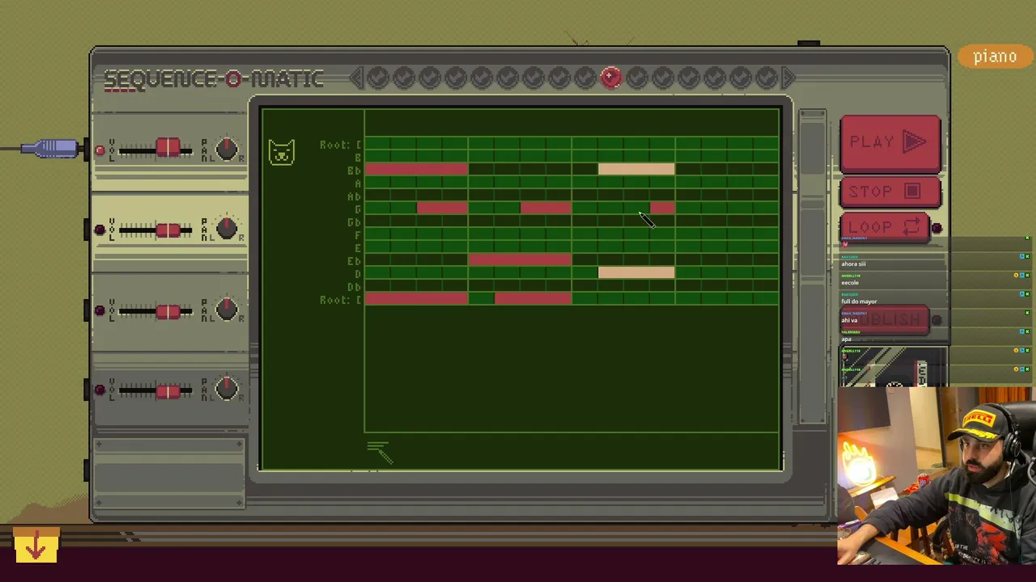Image resolution: width=1036 pixels, height=582 pixels.
Task: Select the first step indicator in the sequence row
Action: pyautogui.click(x=378, y=78)
